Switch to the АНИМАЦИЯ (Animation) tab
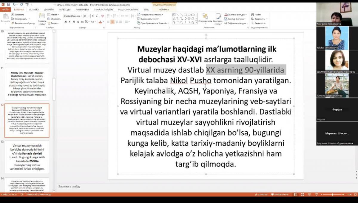 click(82, 10)
